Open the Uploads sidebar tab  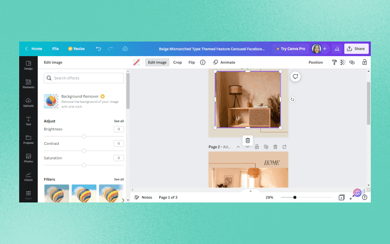[29, 102]
